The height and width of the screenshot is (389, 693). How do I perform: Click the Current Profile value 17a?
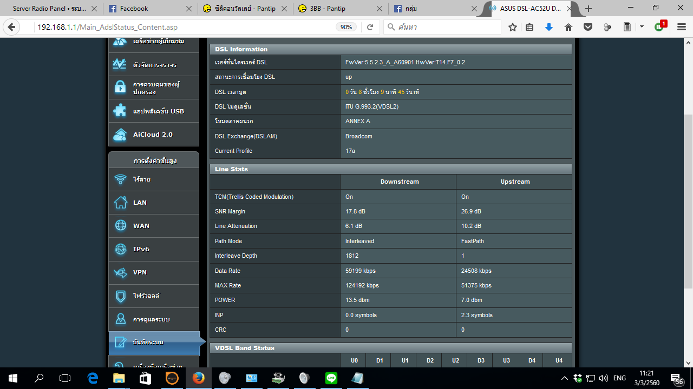tap(350, 151)
